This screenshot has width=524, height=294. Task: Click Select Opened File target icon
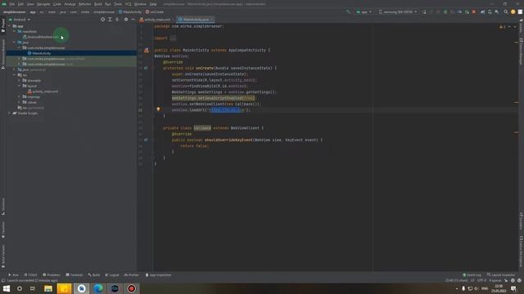click(102, 20)
